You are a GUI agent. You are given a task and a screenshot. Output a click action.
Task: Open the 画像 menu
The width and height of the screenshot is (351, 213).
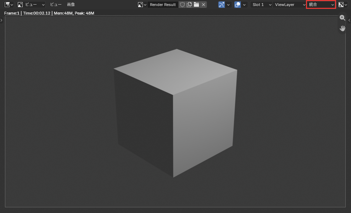(x=71, y=5)
